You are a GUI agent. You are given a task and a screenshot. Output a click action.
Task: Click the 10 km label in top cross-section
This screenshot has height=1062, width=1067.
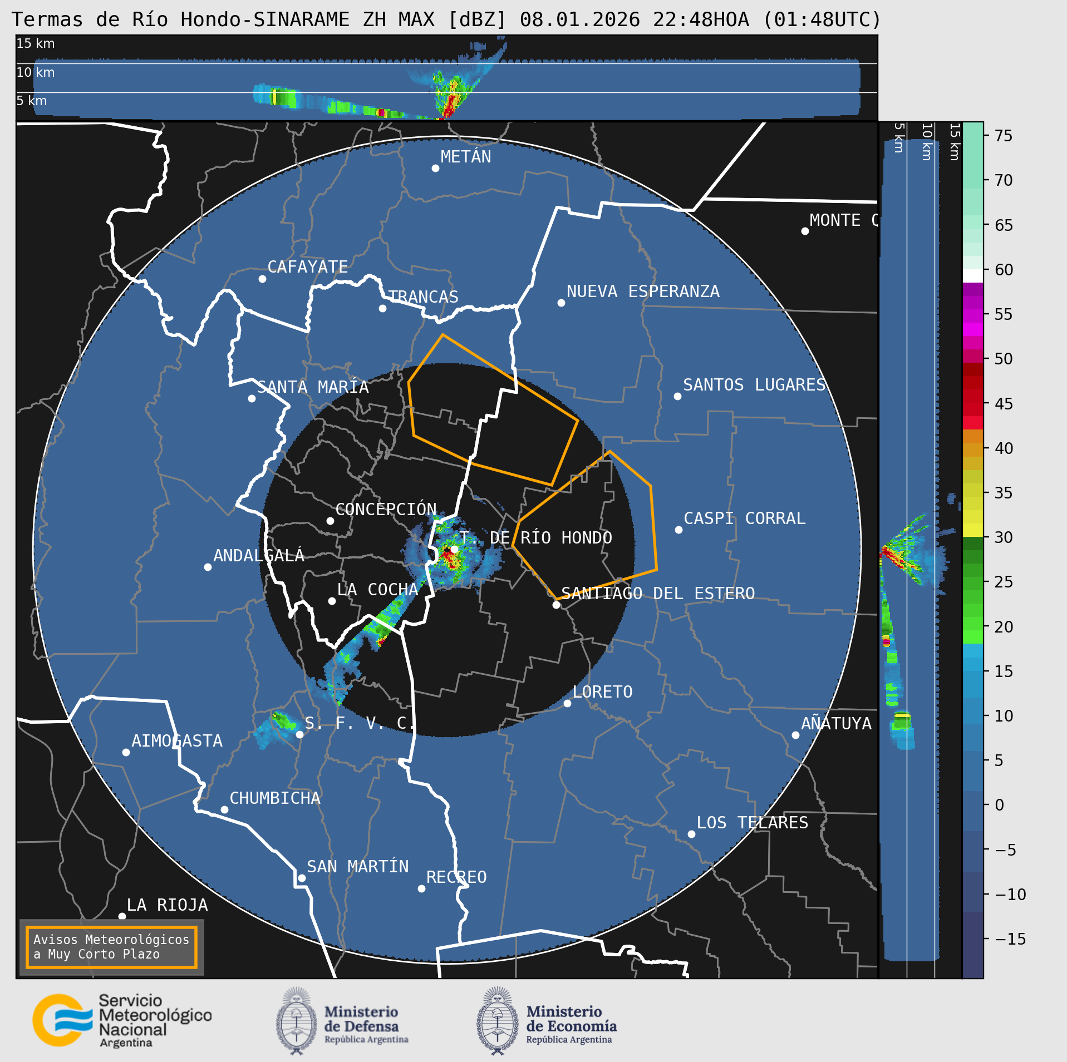click(36, 72)
